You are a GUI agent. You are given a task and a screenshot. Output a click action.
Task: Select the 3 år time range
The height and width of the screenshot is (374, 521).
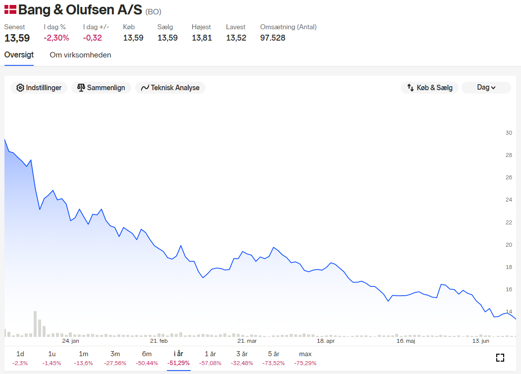pos(242,358)
